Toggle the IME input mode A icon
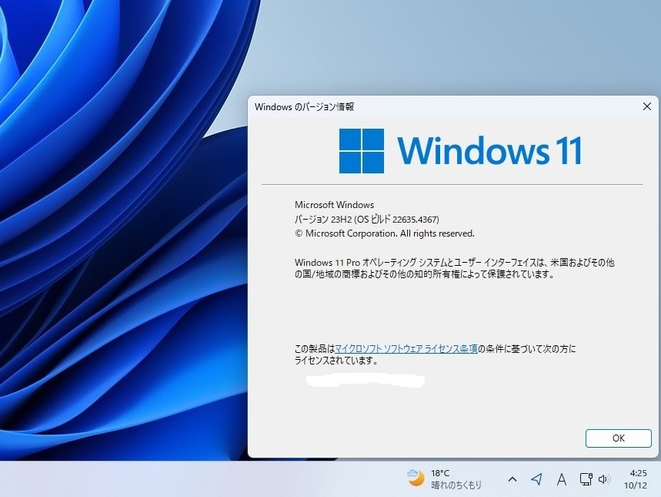Screen dimensions: 661x497 pos(561,479)
